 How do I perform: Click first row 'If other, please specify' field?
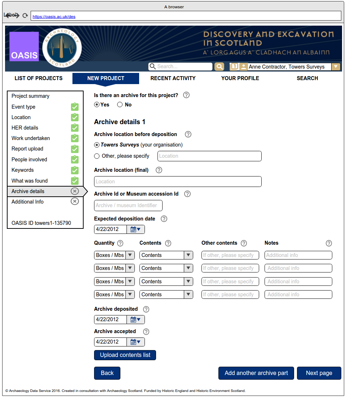[x=230, y=255]
